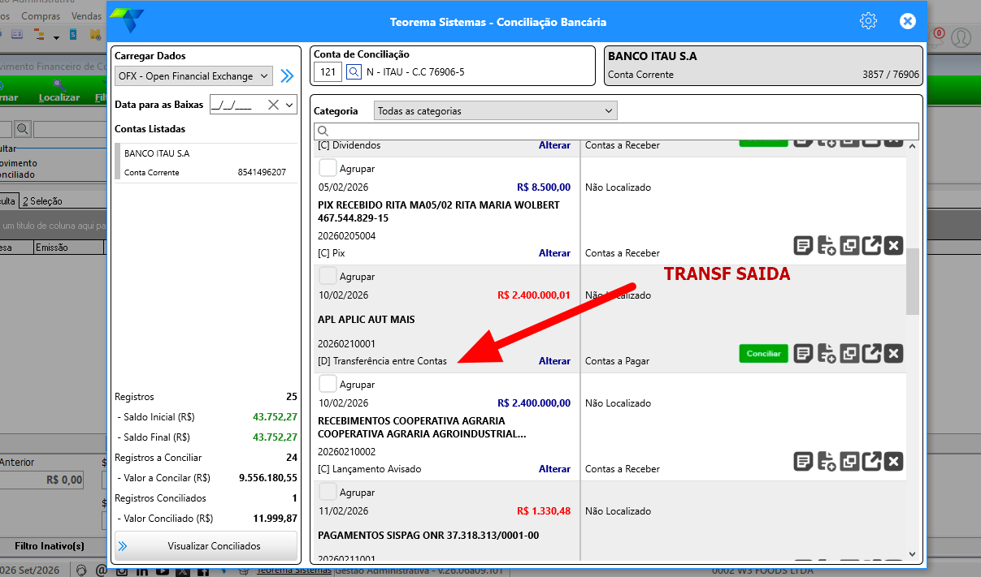Remove the APL APLIC AUT MAIS entry

894,354
